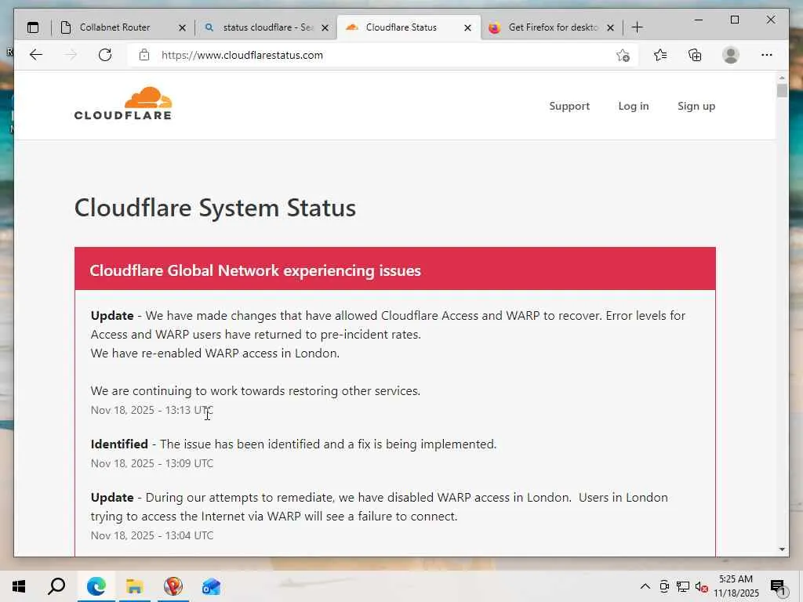Viewport: 803px width, 602px height.
Task: Open the red circular app taskbar icon
Action: click(x=173, y=586)
